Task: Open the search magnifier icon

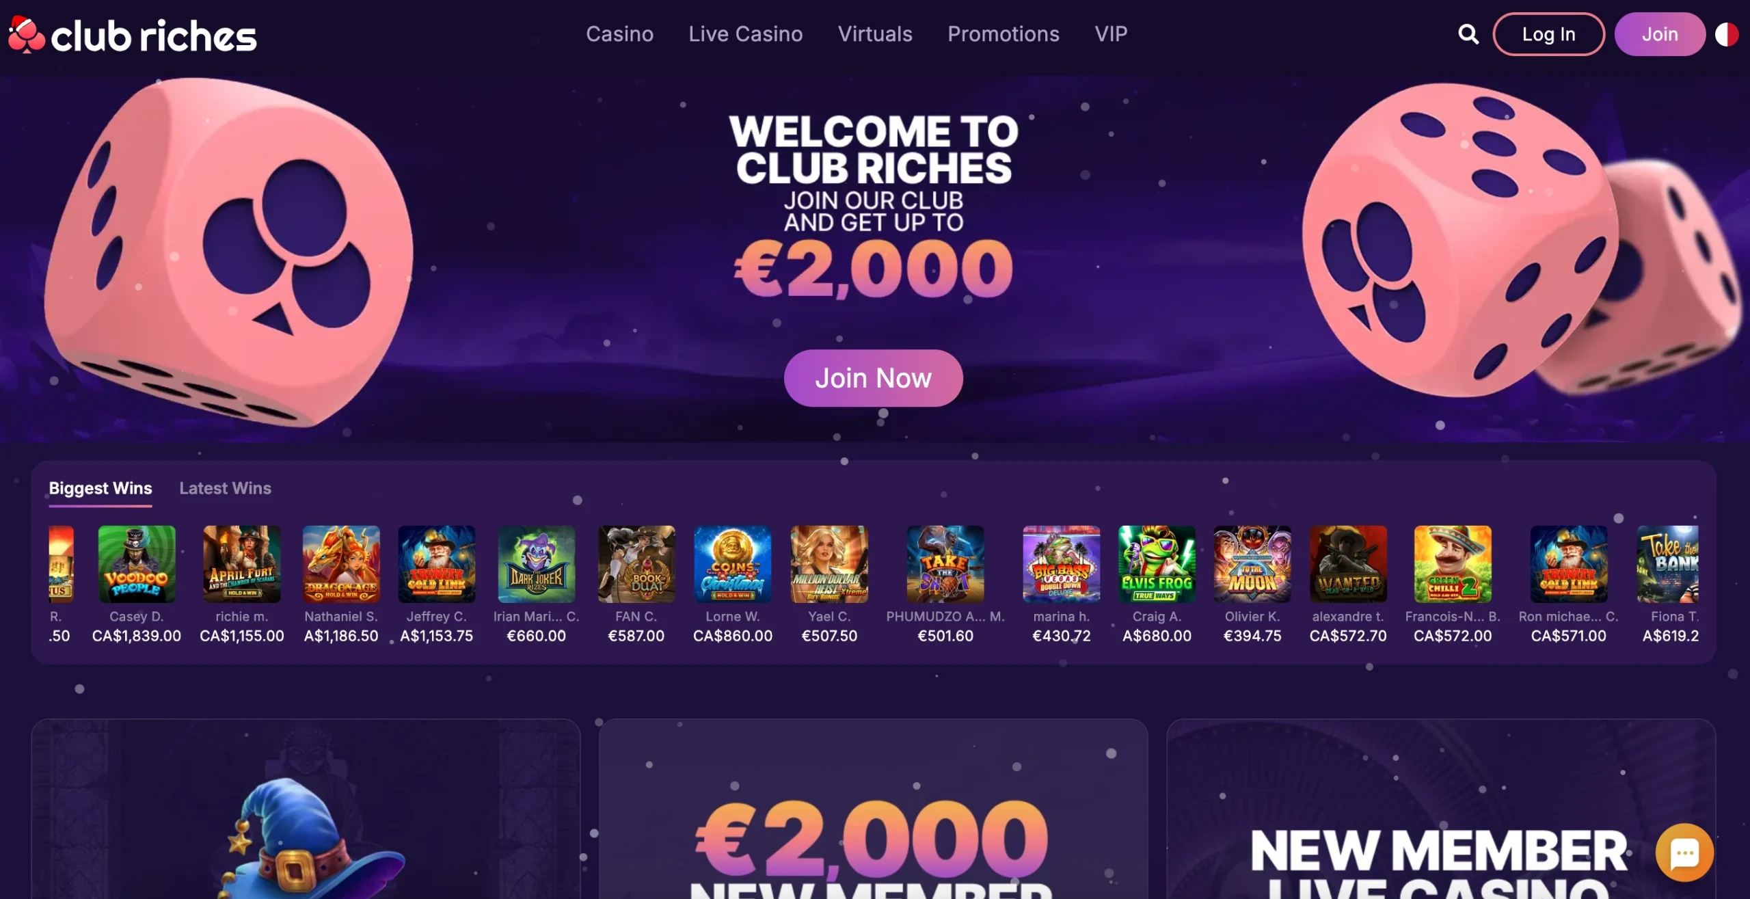Action: 1468,34
